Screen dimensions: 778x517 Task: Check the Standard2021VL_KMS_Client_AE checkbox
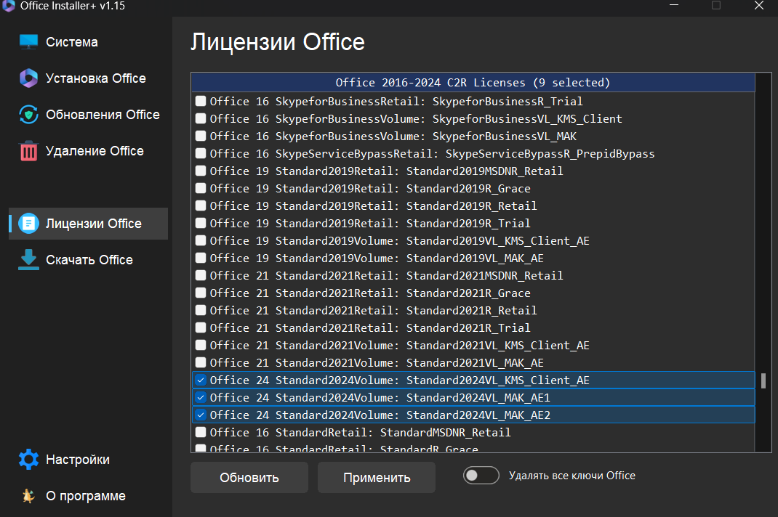point(201,345)
